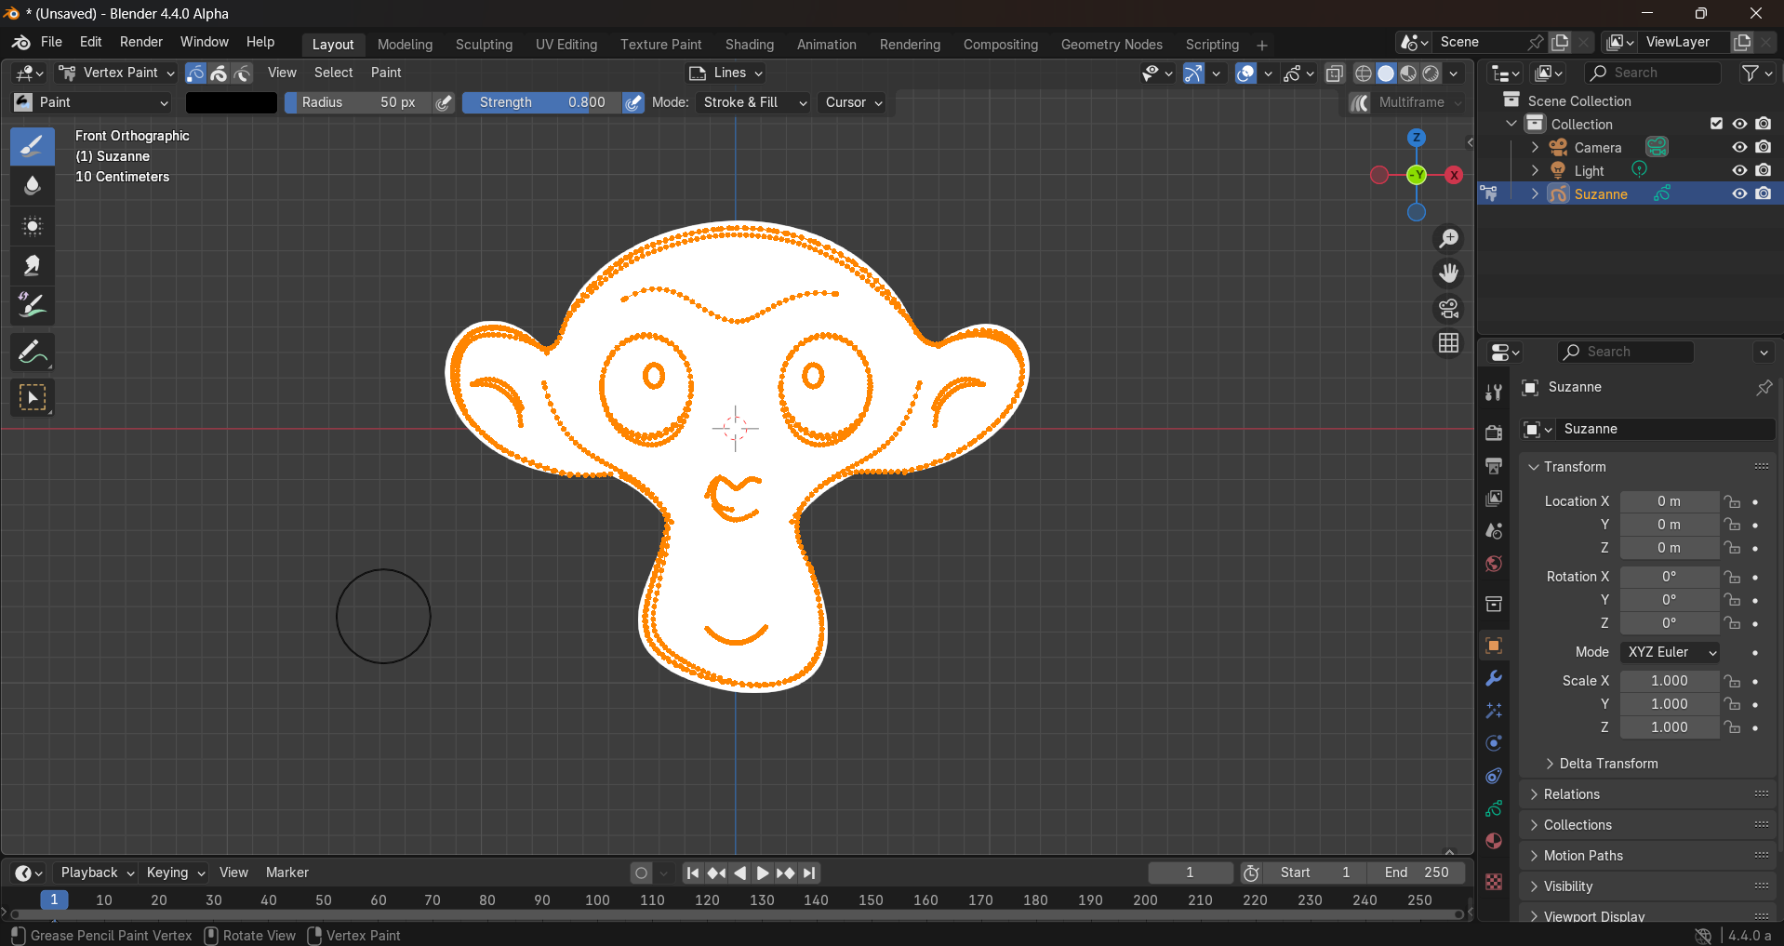Expand the Camera item in outliner
Viewport: 1784px width, 946px height.
1535,147
